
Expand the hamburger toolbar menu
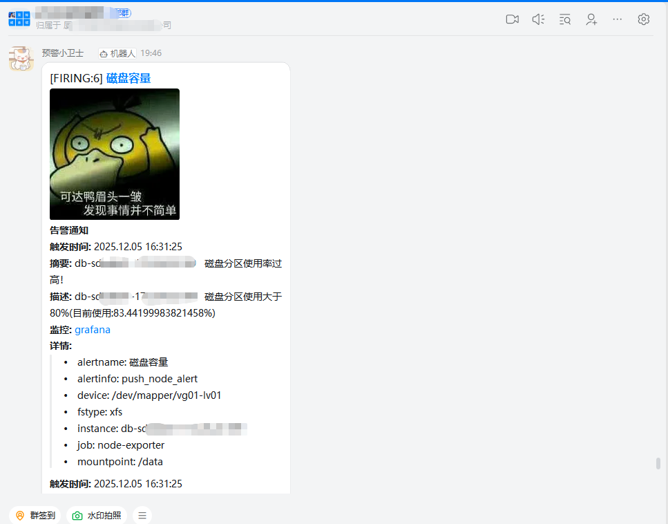(142, 515)
